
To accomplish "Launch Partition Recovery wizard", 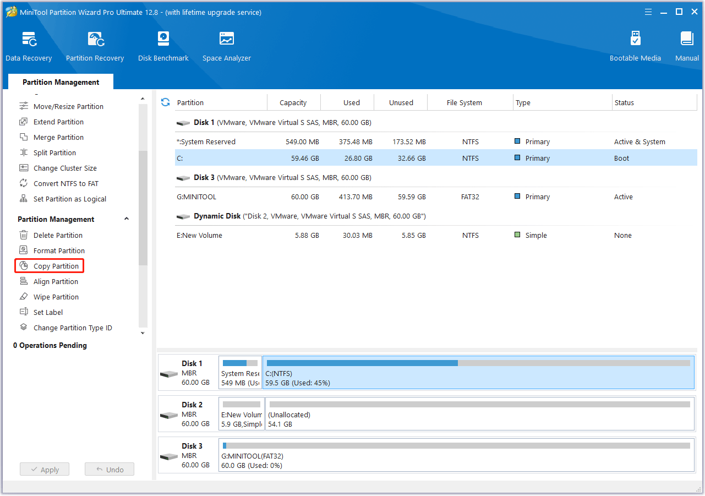I will point(95,47).
